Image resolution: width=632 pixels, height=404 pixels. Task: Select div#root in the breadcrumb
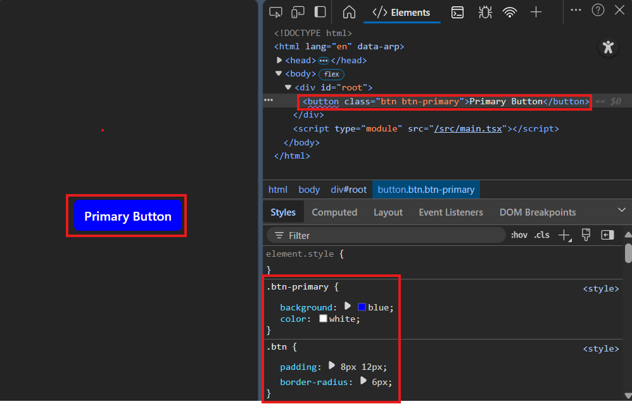pyautogui.click(x=349, y=190)
